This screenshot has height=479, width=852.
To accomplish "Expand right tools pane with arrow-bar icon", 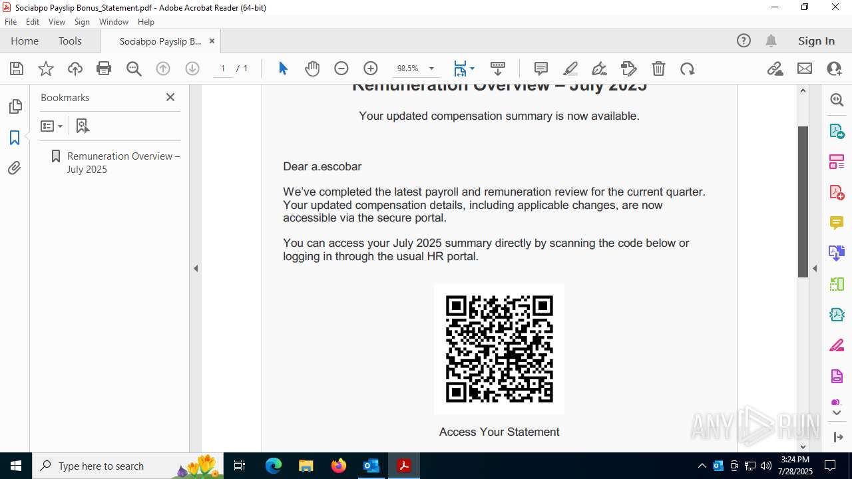I will [838, 437].
